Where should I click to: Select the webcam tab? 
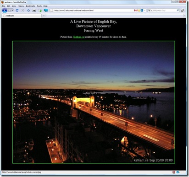pyautogui.click(x=21, y=16)
